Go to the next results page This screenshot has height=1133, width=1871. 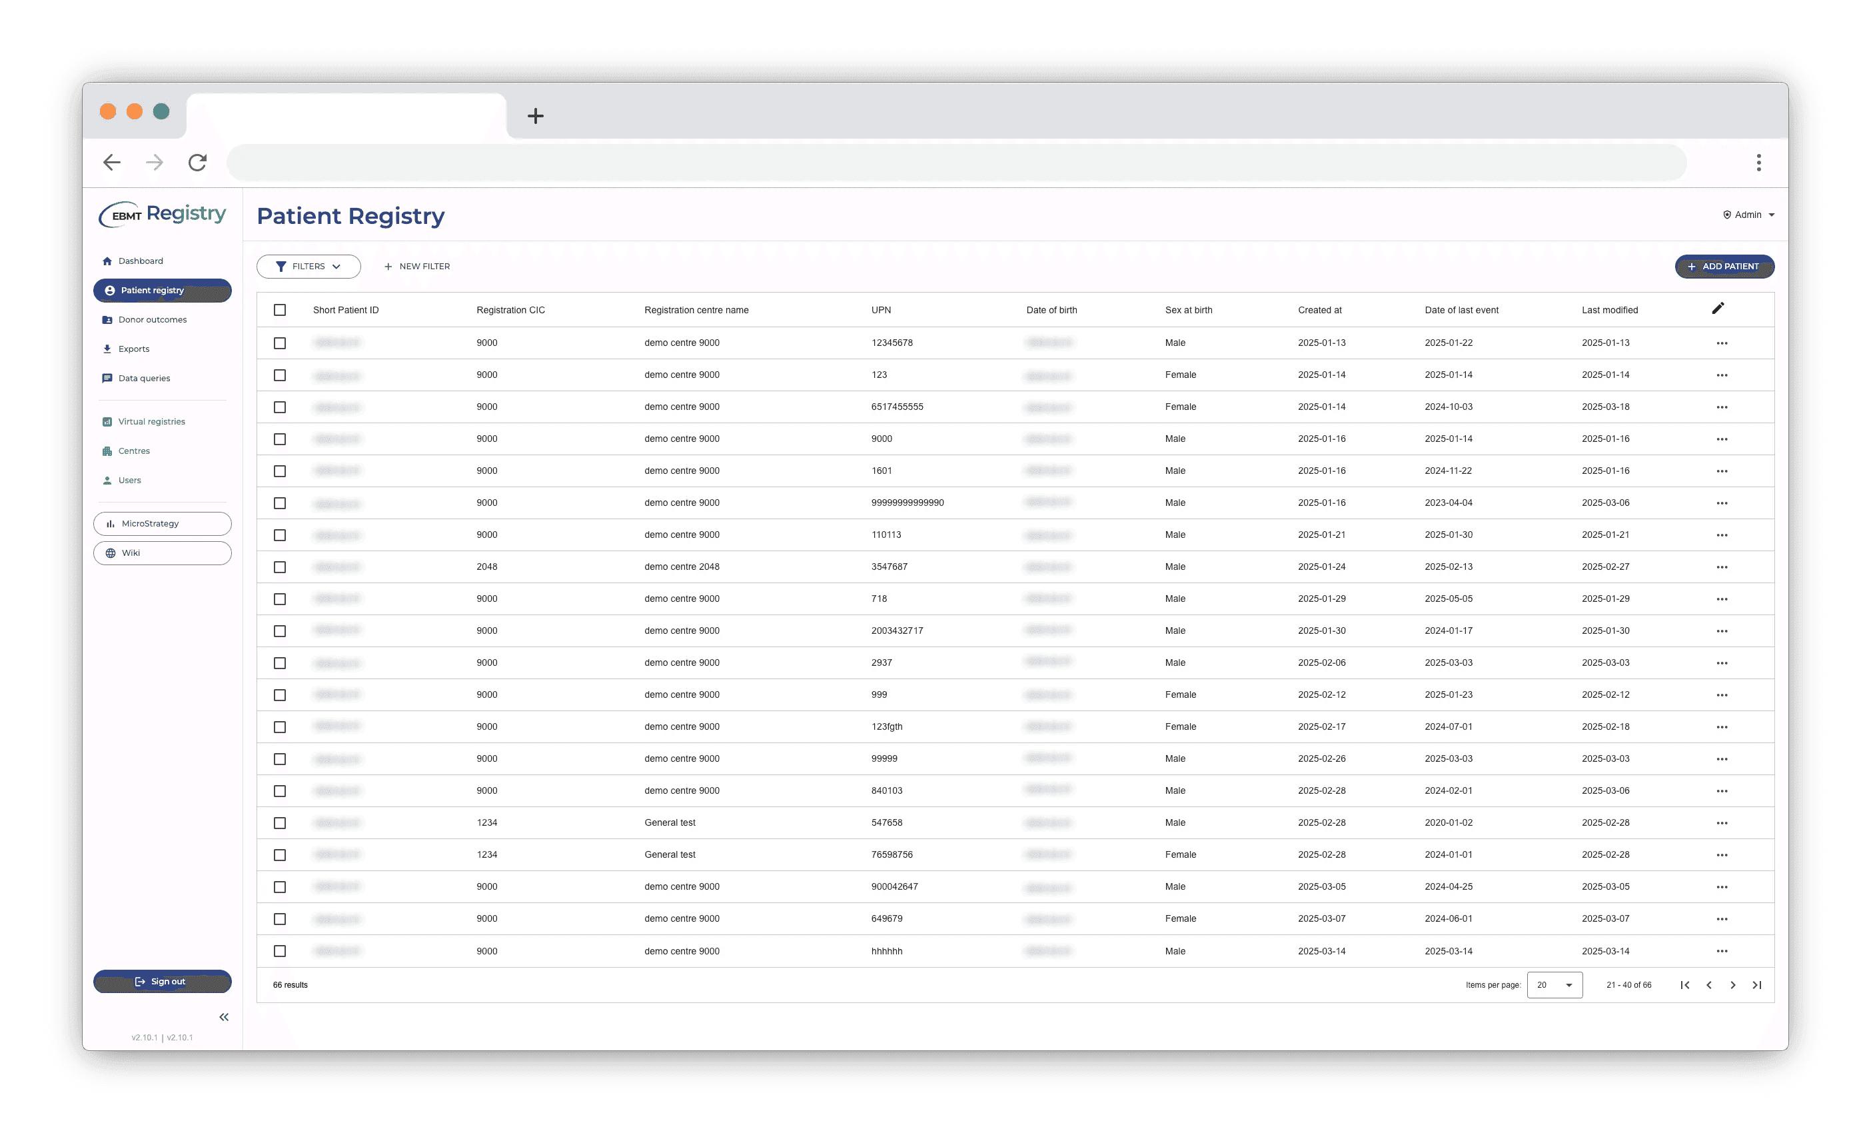[x=1733, y=985]
